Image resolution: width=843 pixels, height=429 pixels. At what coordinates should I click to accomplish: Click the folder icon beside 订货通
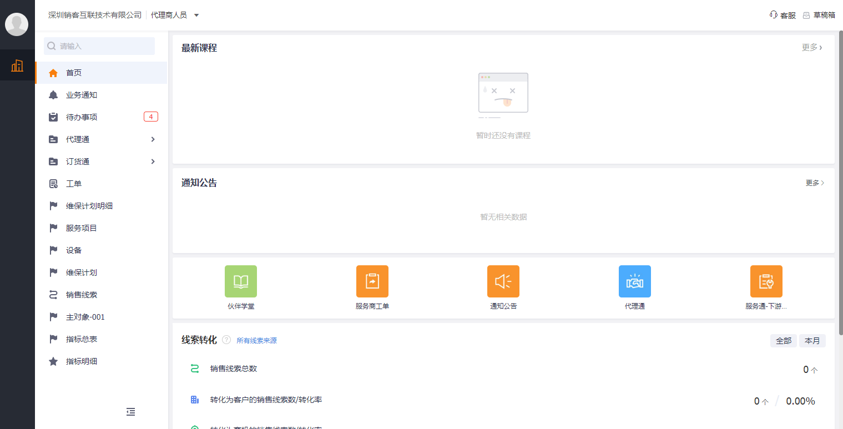click(53, 161)
